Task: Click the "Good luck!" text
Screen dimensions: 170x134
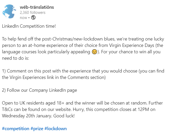Action: (64, 116)
